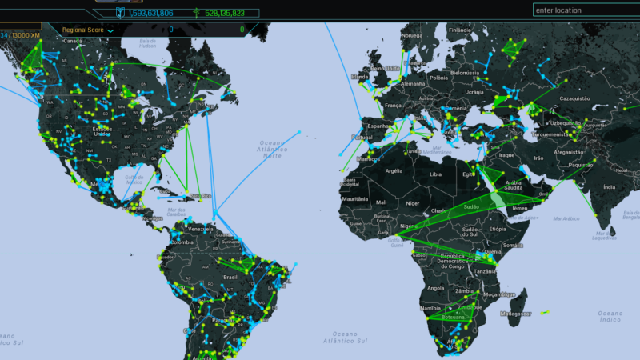This screenshot has width=640, height=360.
Task: Click the Resistance shield faction icon
Action: pyautogui.click(x=120, y=13)
